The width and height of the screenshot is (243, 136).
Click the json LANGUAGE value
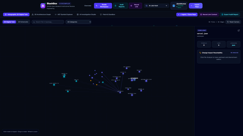tap(233, 45)
